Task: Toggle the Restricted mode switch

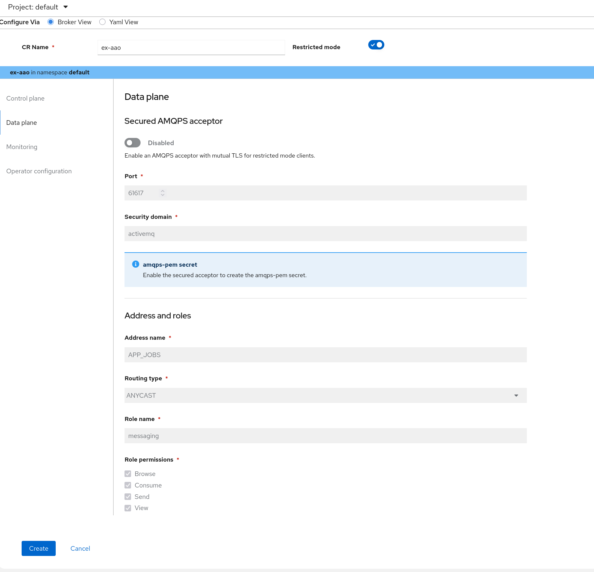Action: pyautogui.click(x=376, y=45)
